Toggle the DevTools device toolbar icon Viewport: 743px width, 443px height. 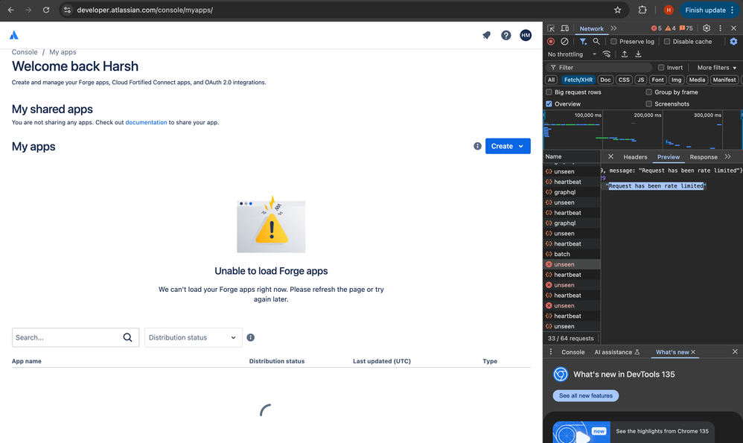(x=565, y=28)
